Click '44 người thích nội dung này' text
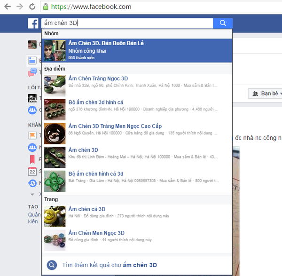Screen dimensions: 282x276 pos(127,240)
